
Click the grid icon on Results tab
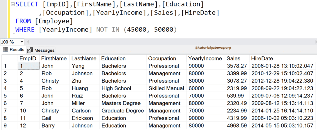coord(5,50)
